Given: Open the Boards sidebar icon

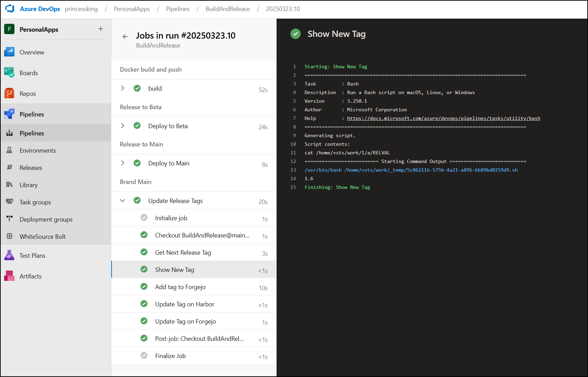Looking at the screenshot, I should pos(9,73).
